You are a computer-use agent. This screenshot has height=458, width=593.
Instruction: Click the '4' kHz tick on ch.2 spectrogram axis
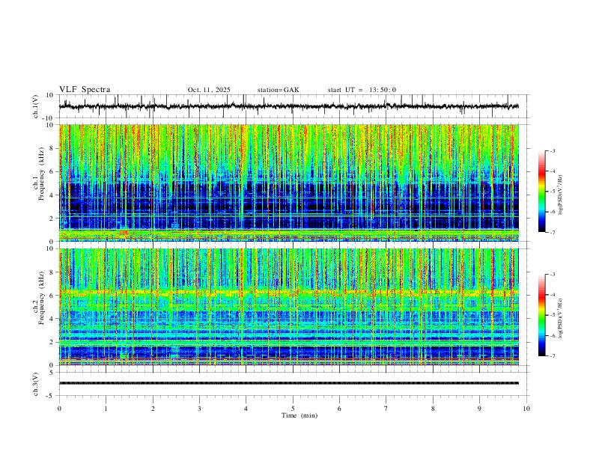52,319
